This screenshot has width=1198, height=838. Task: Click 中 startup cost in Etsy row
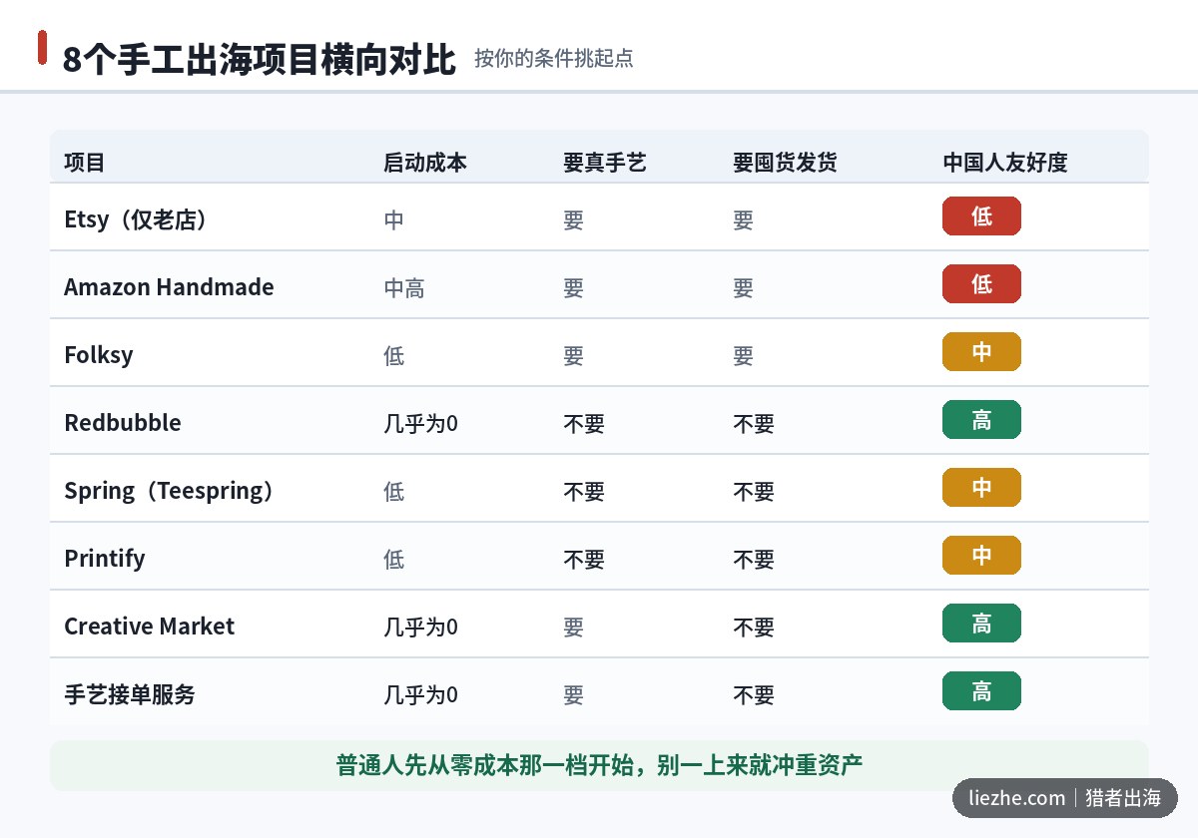(394, 220)
